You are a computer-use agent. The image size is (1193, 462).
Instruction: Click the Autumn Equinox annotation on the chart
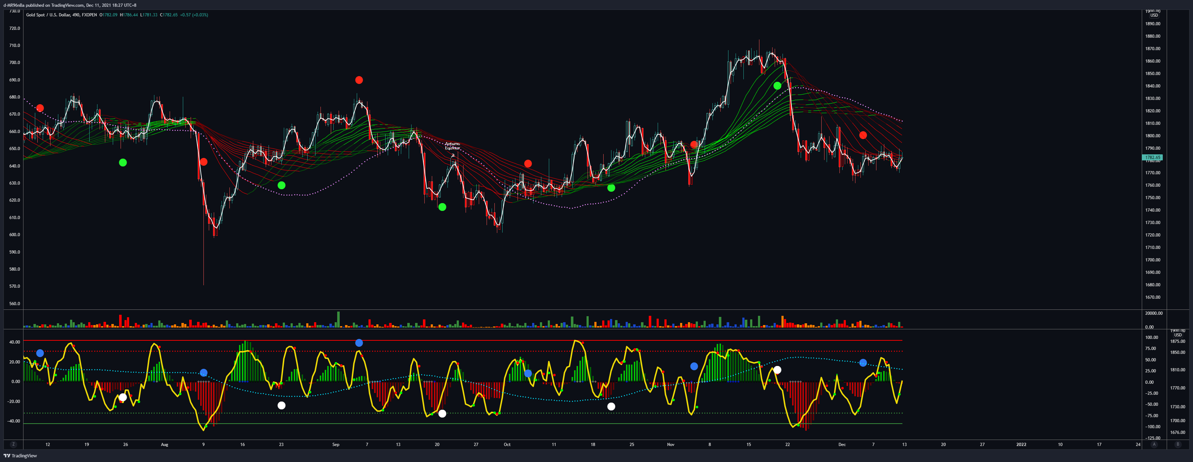pos(452,146)
